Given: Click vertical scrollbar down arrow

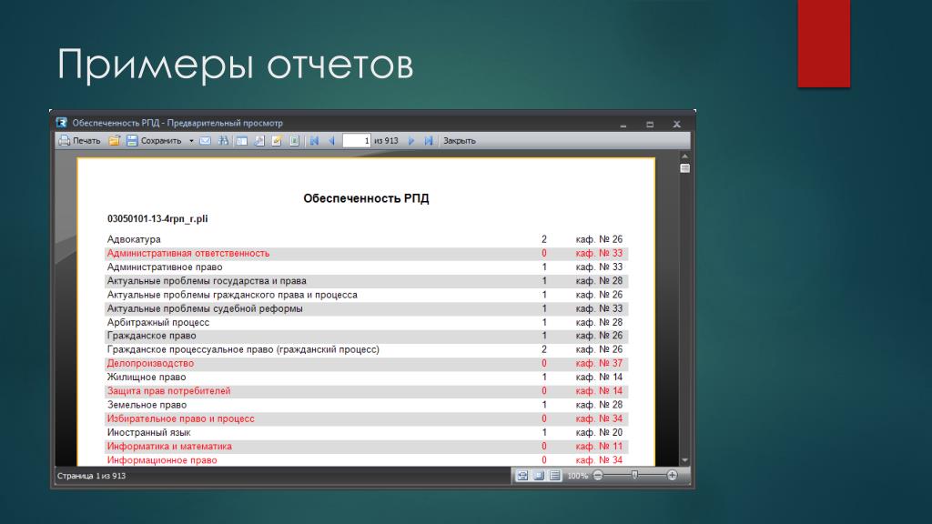Looking at the screenshot, I should [684, 460].
